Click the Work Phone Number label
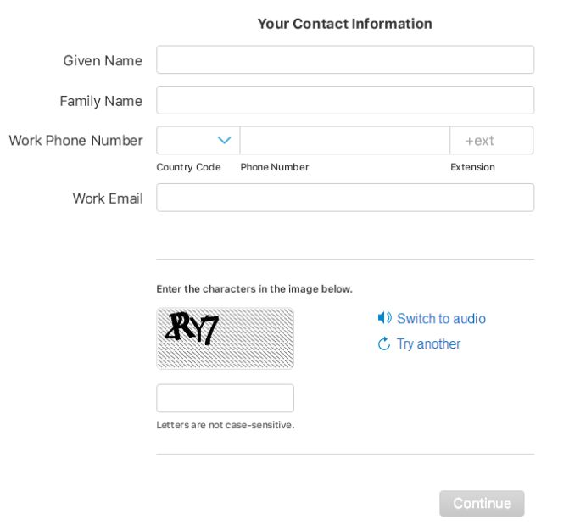 [75, 141]
